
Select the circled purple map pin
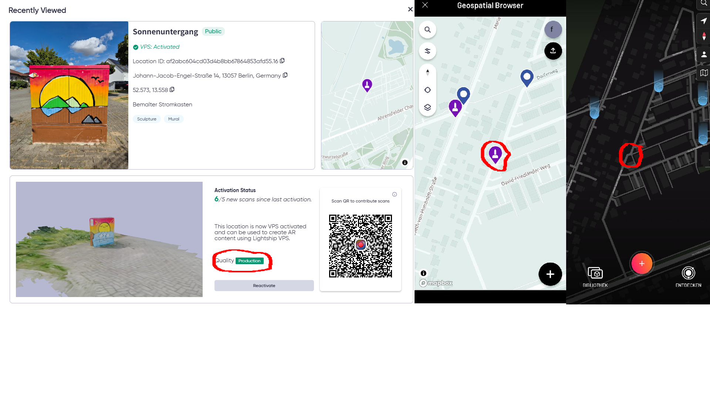coord(495,154)
